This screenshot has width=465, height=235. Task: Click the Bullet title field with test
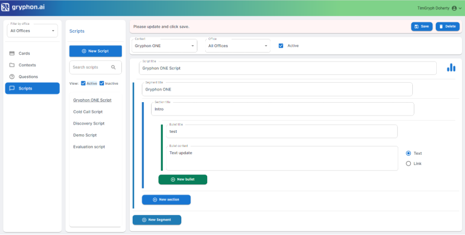pyautogui.click(x=282, y=131)
